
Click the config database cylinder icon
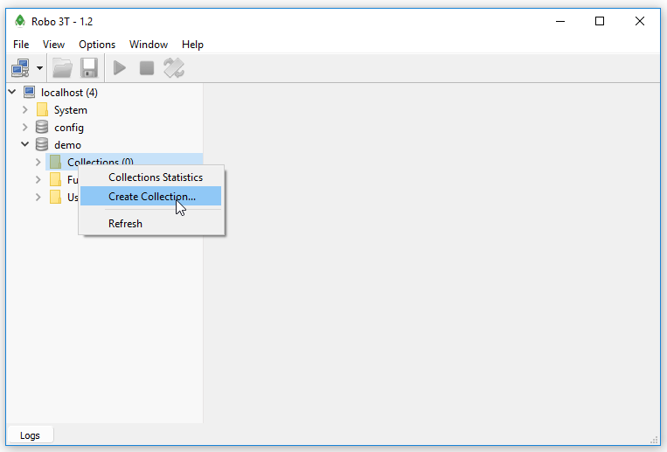(42, 127)
